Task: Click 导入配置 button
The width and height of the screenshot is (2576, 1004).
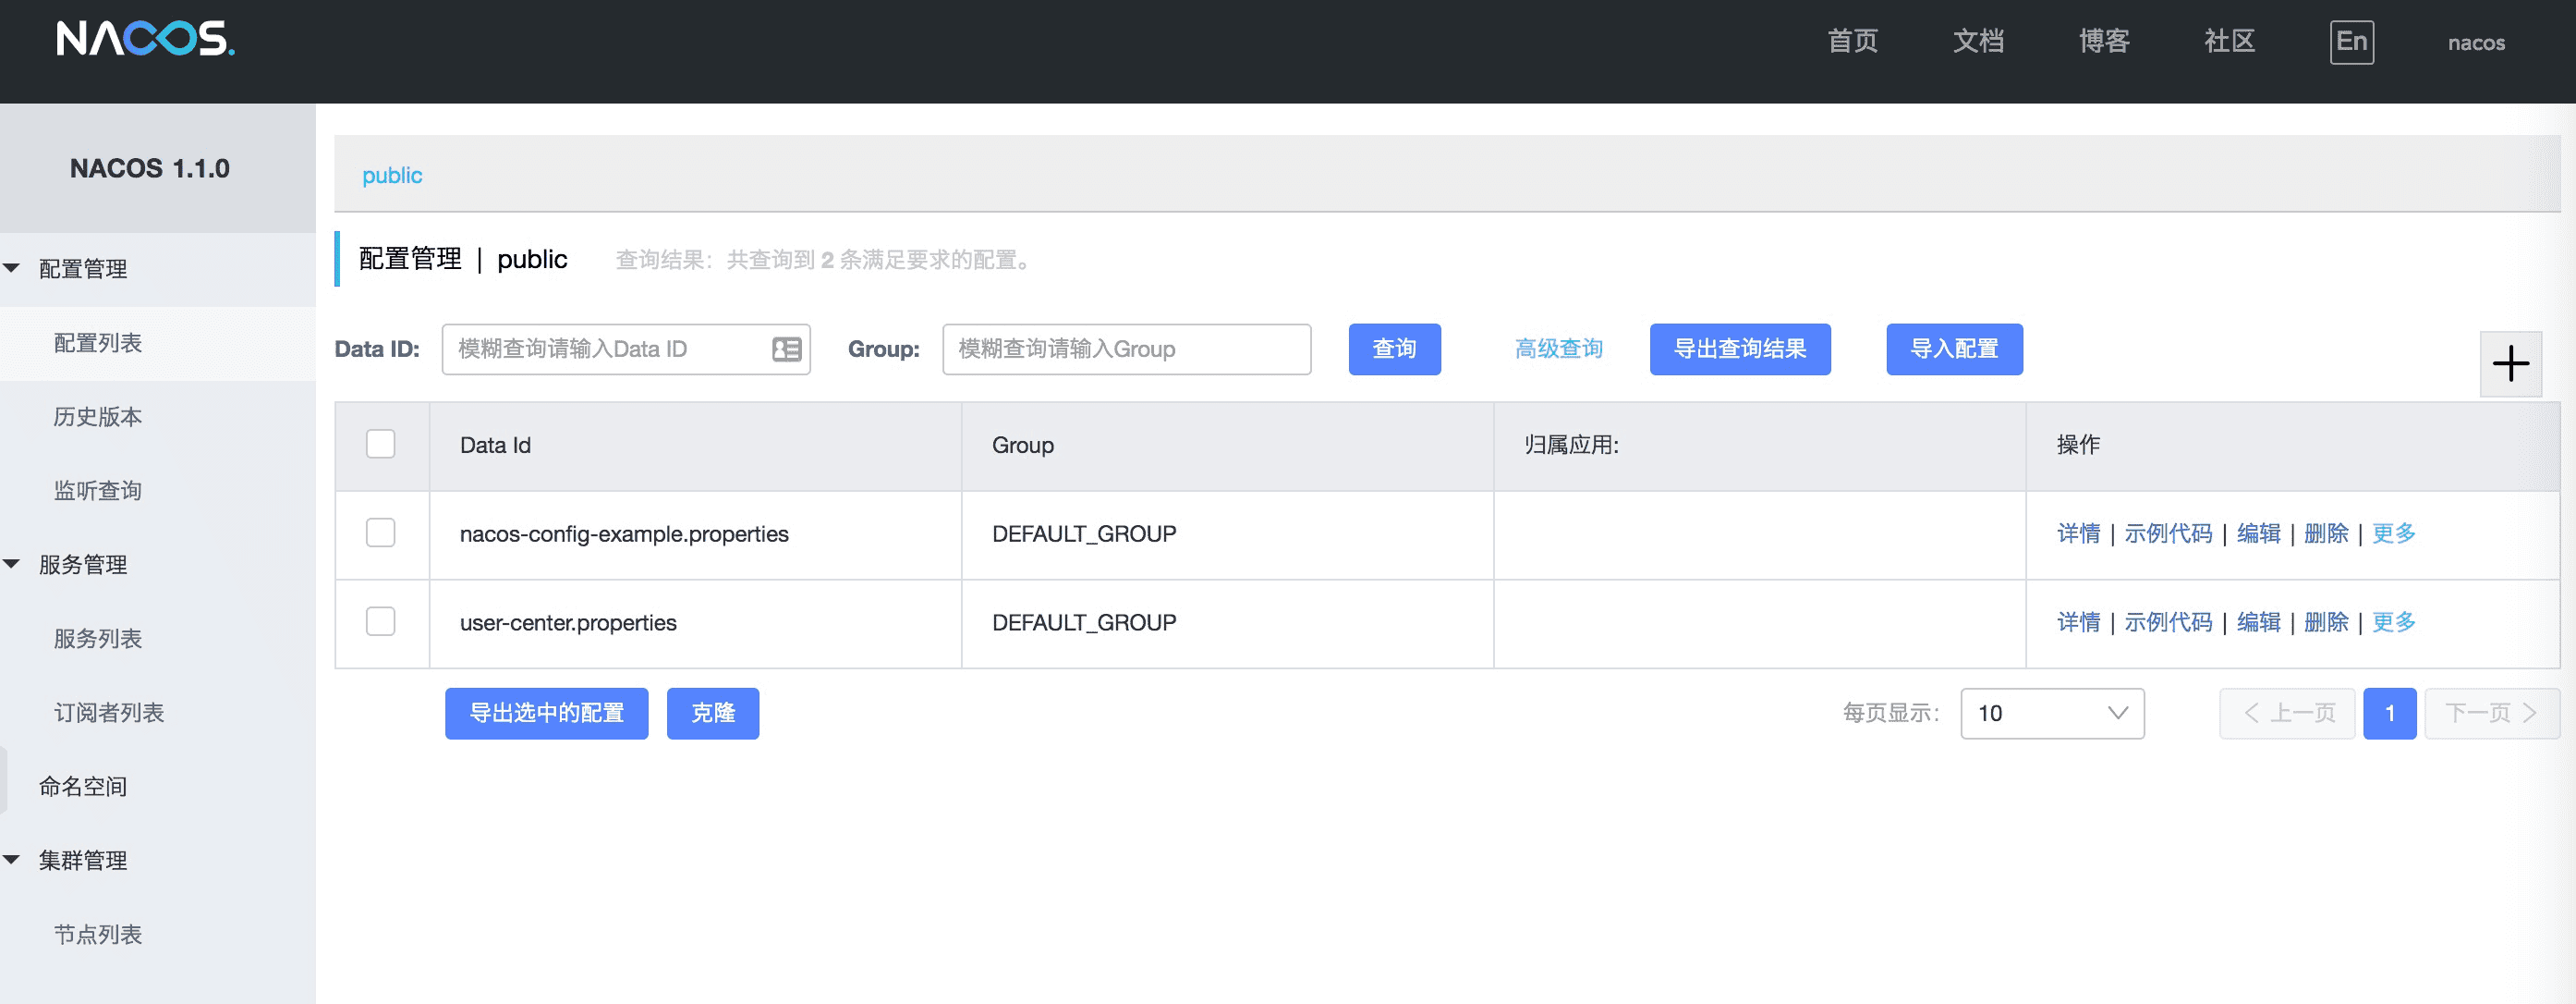Action: click(x=1954, y=349)
